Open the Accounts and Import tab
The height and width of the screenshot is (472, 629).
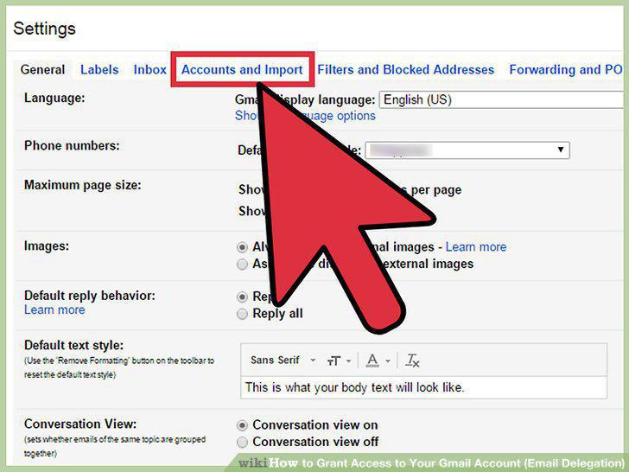coord(242,70)
